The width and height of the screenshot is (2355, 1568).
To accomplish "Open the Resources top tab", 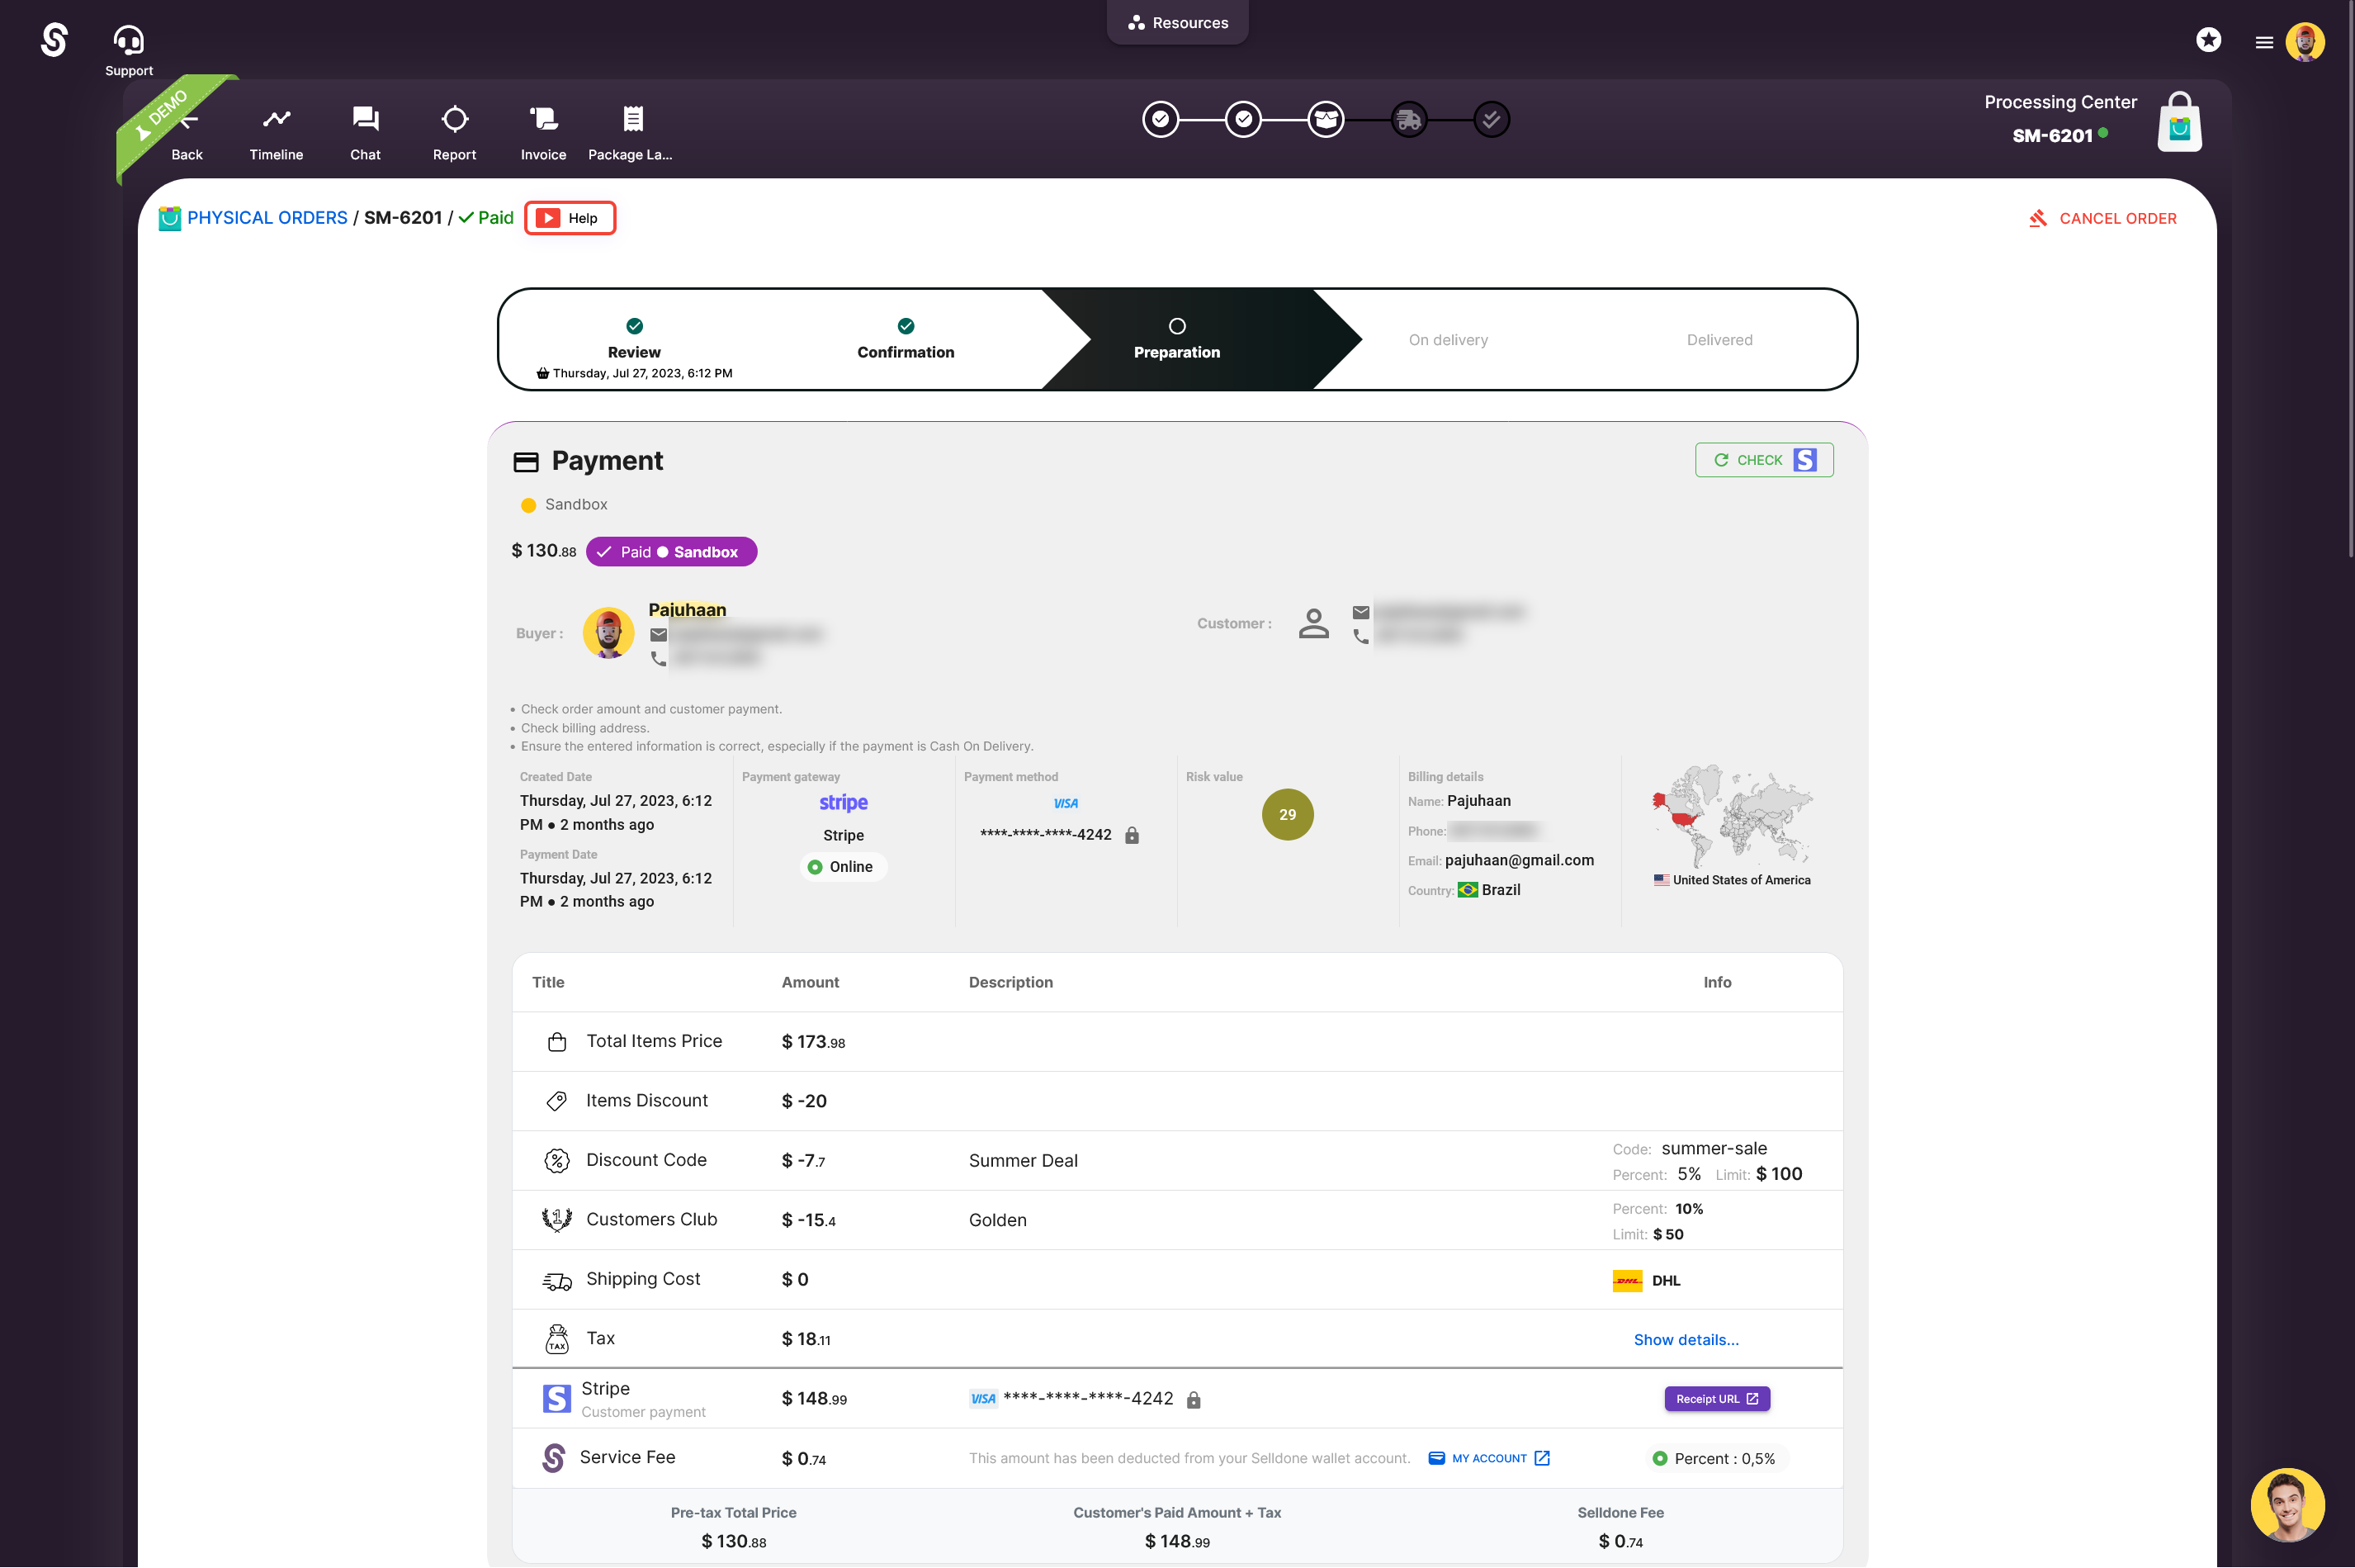I will click(x=1177, y=22).
